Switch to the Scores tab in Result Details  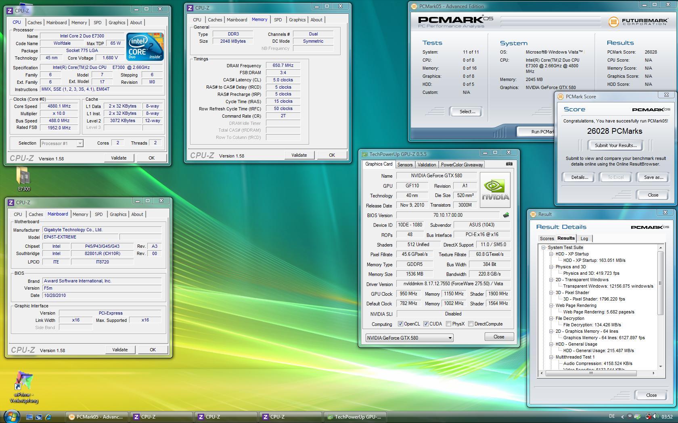(x=547, y=238)
